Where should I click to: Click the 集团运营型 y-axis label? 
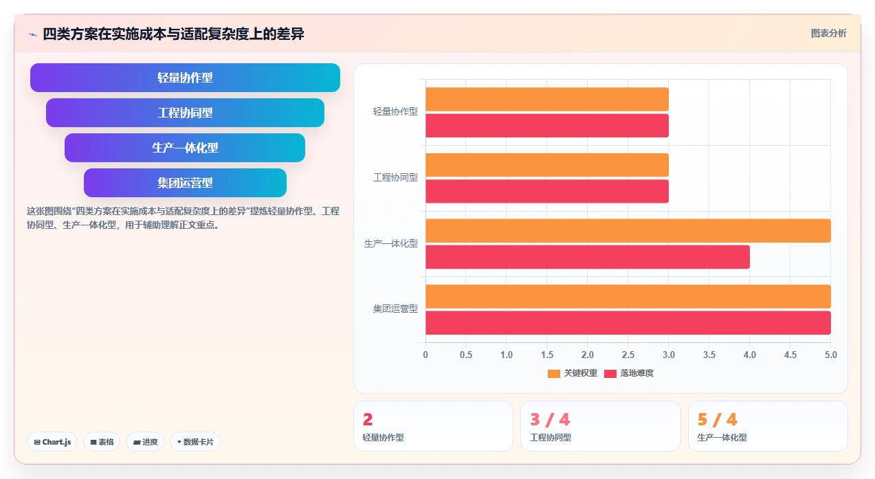395,309
